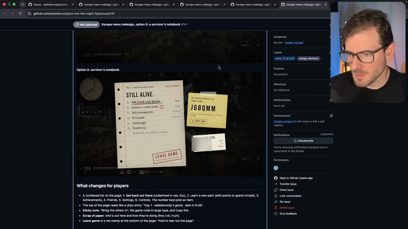
Task: Open the tab search chevron
Action: [22, 4]
